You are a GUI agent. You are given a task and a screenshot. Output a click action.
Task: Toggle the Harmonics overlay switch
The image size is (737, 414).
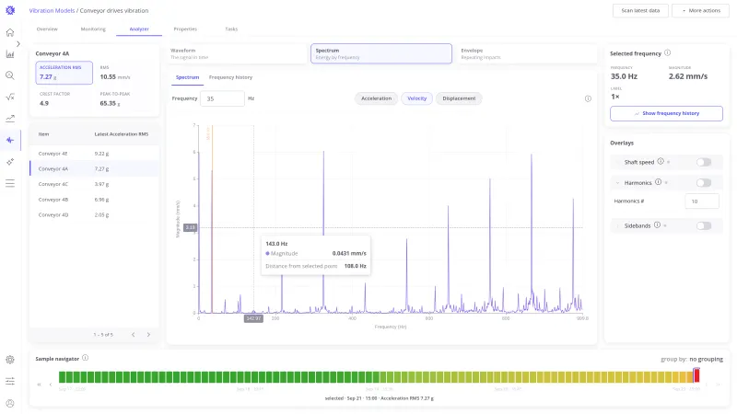click(x=704, y=183)
